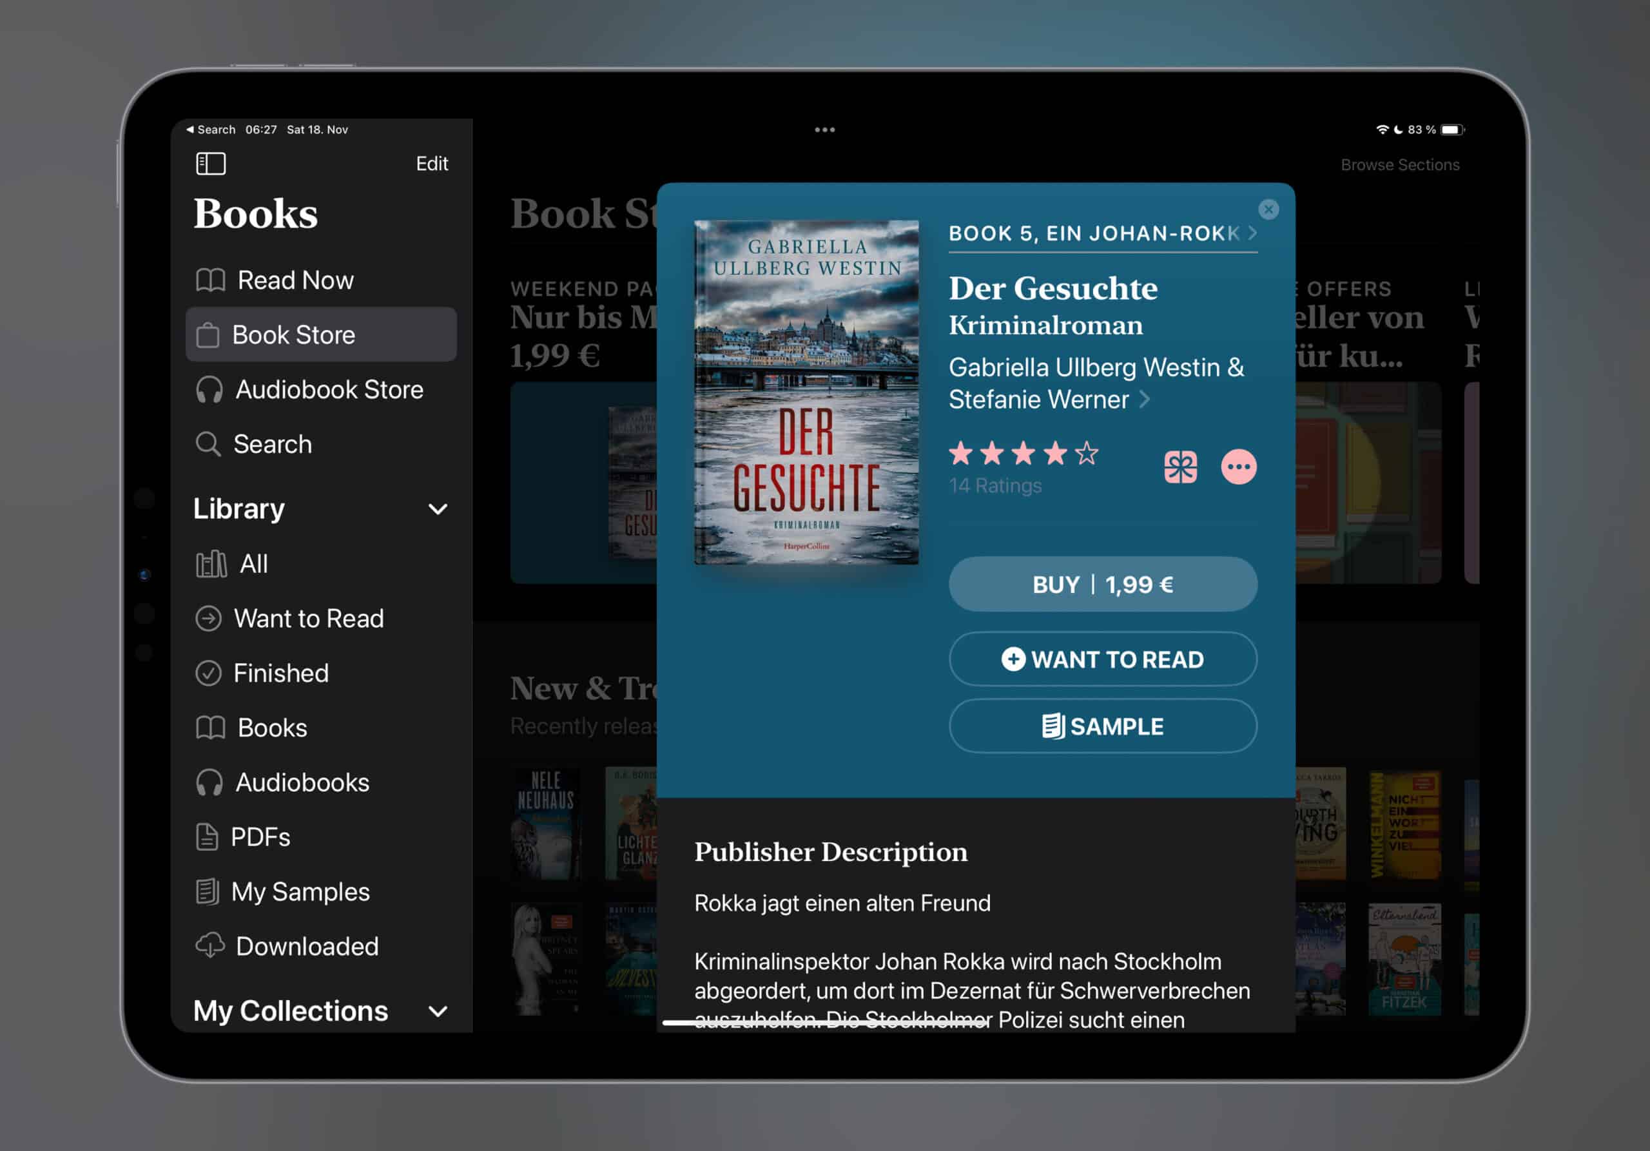Toggle the sidebar panel icon

pos(211,163)
